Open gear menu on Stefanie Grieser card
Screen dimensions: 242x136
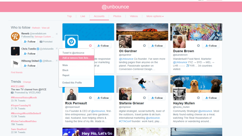tap(144, 98)
